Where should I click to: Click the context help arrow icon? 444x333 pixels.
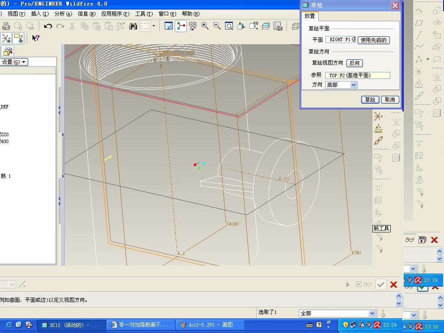coord(36,38)
